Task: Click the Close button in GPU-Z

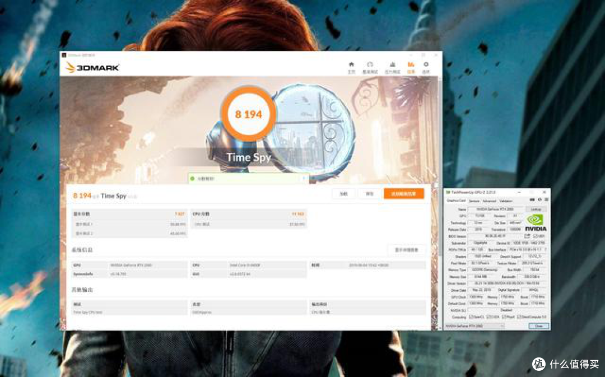Action: click(x=539, y=326)
